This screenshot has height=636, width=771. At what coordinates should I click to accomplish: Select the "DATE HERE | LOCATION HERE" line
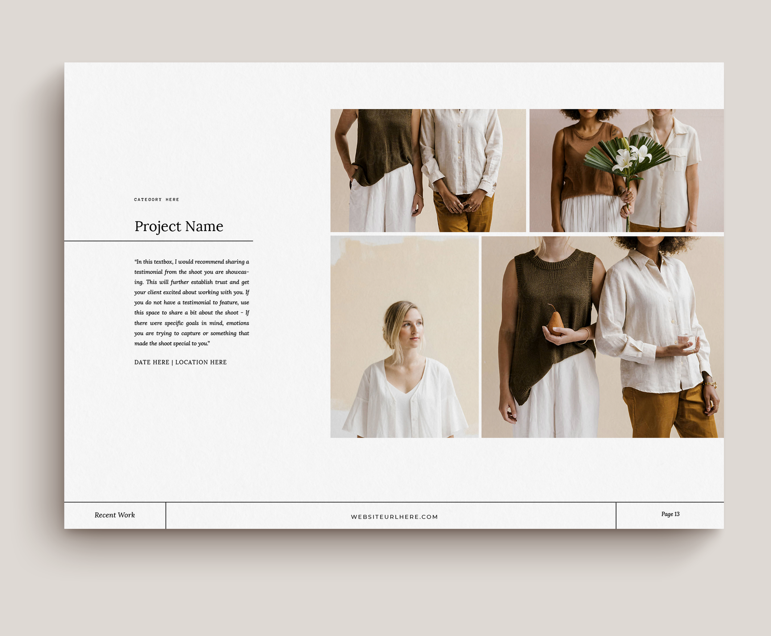click(181, 362)
